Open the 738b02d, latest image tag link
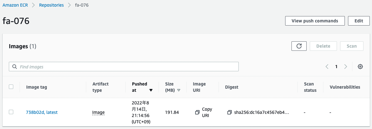Image resolution: width=372 pixels, height=129 pixels. click(42, 112)
